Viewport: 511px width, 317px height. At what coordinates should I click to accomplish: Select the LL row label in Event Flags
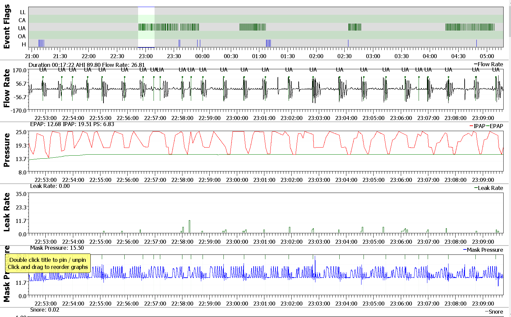[x=23, y=12]
